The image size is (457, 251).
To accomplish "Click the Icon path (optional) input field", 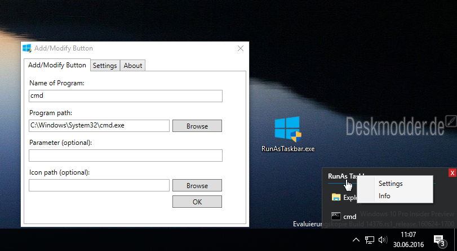I will (x=99, y=185).
